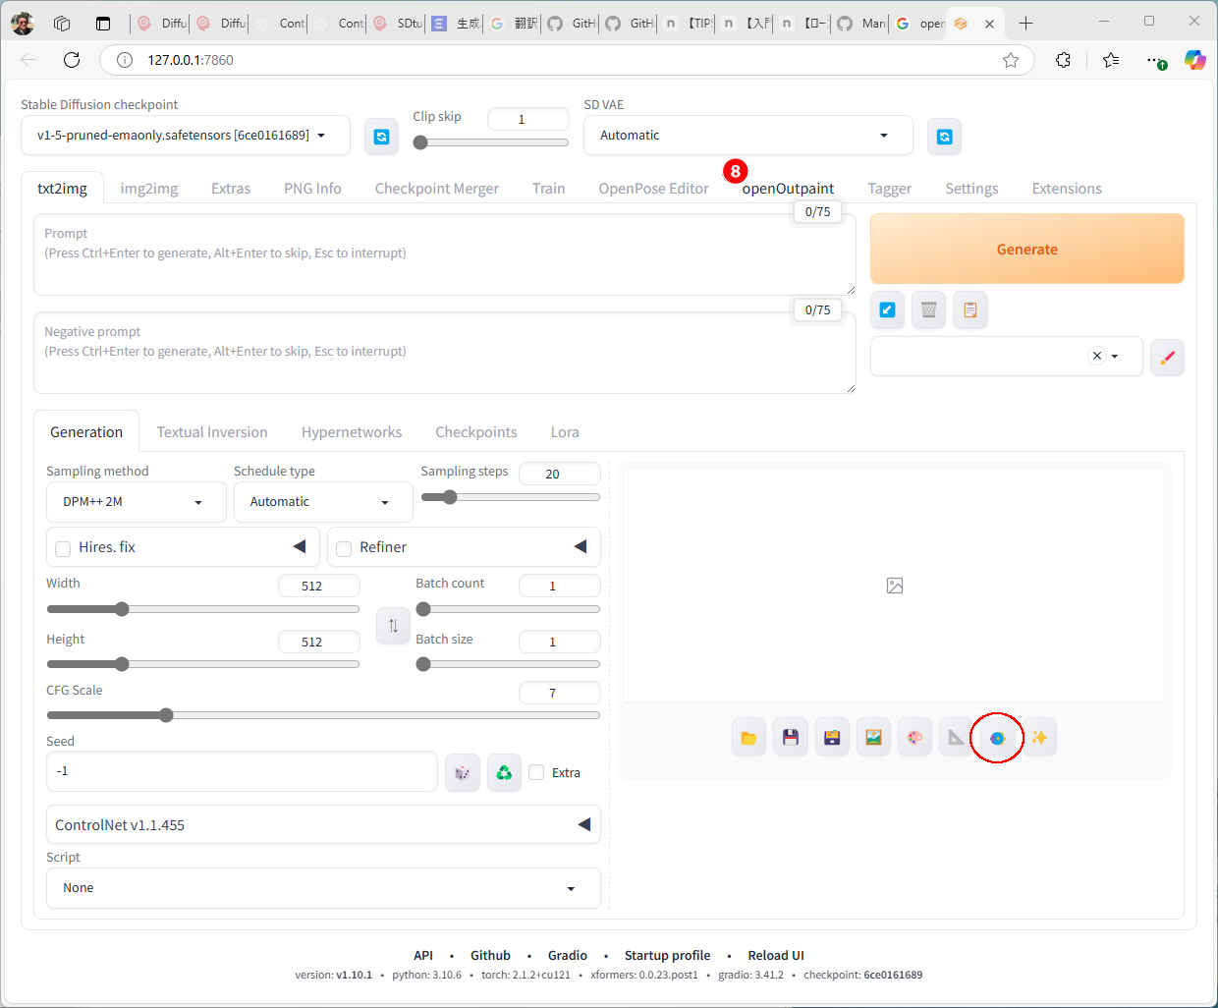Click the swap width and height icon
The width and height of the screenshot is (1218, 1008).
pyautogui.click(x=393, y=626)
